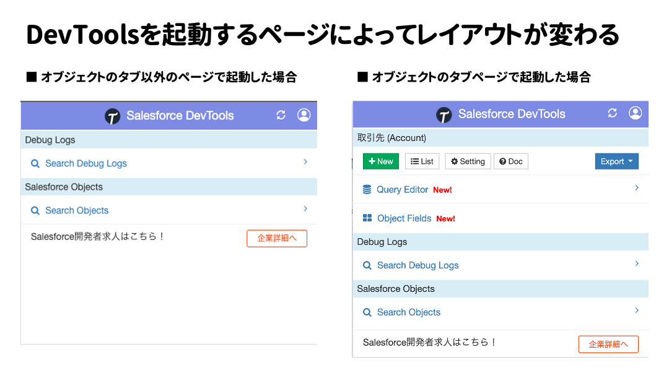The height and width of the screenshot is (376, 669).
Task: Click the Salesforce DevTools logo icon
Action: tap(111, 115)
